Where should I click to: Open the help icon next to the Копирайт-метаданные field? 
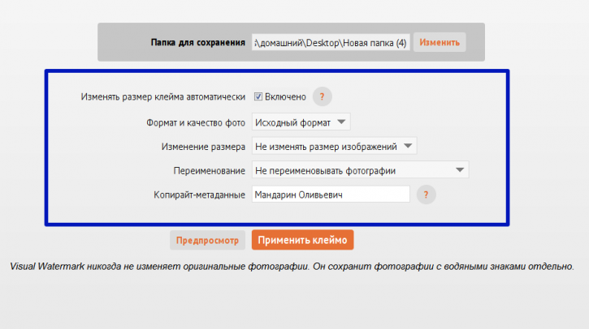(426, 194)
